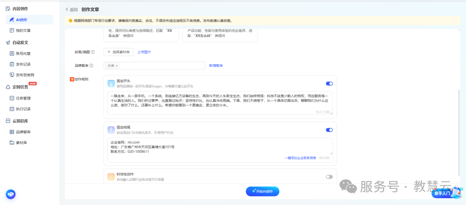Click the 固定结尾 download icon
The width and height of the screenshot is (466, 205).
(x=111, y=130)
